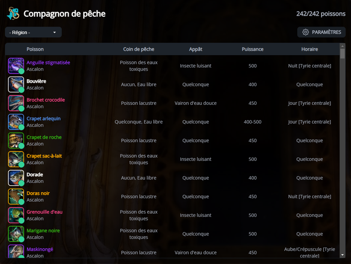351x264 pixels.
Task: Select the Maskinongé name text
Action: pyautogui.click(x=40, y=249)
